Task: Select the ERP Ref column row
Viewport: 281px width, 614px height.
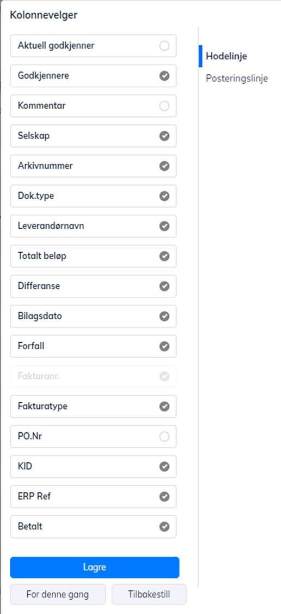Action: click(94, 497)
